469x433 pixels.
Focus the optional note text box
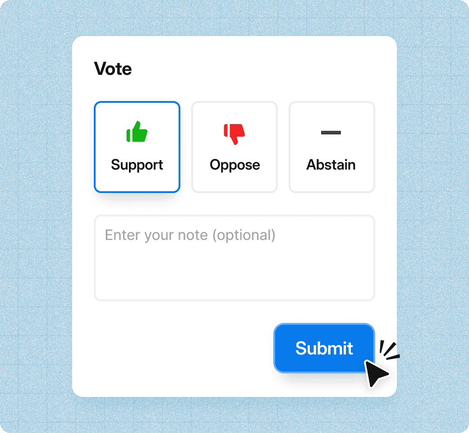[x=234, y=258]
